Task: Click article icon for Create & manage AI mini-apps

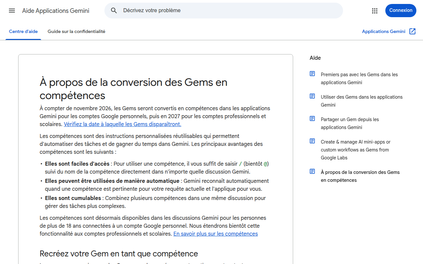Action: pyautogui.click(x=312, y=141)
